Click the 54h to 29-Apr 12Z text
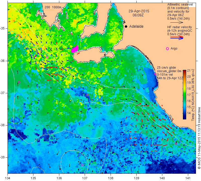The width and height of the screenshot is (201, 181). [x=170, y=78]
